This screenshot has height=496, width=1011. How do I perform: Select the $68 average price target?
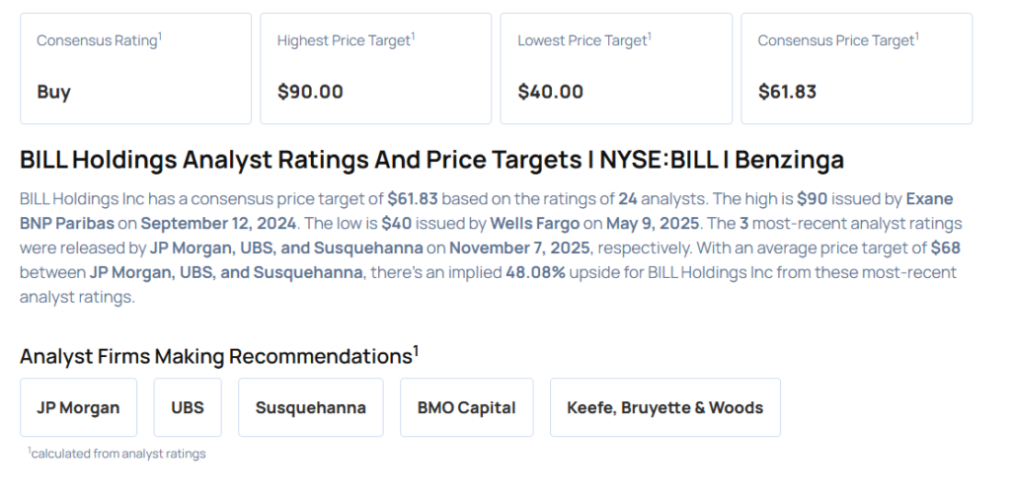point(945,248)
